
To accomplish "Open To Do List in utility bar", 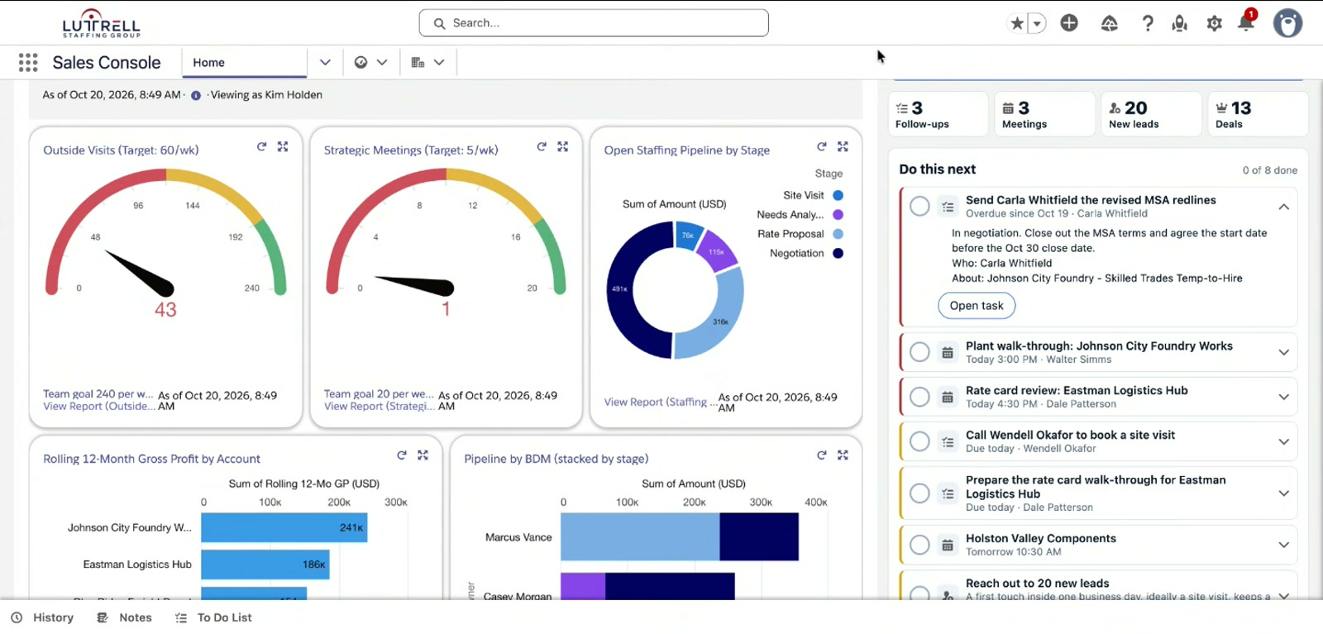I will 213,617.
